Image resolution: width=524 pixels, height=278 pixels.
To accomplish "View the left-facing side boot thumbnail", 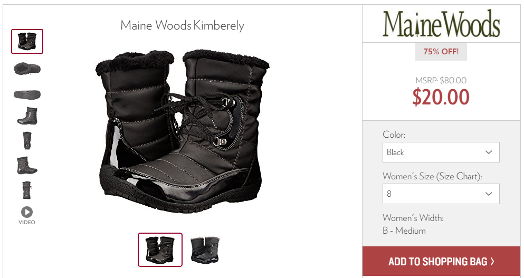I will coord(27,166).
